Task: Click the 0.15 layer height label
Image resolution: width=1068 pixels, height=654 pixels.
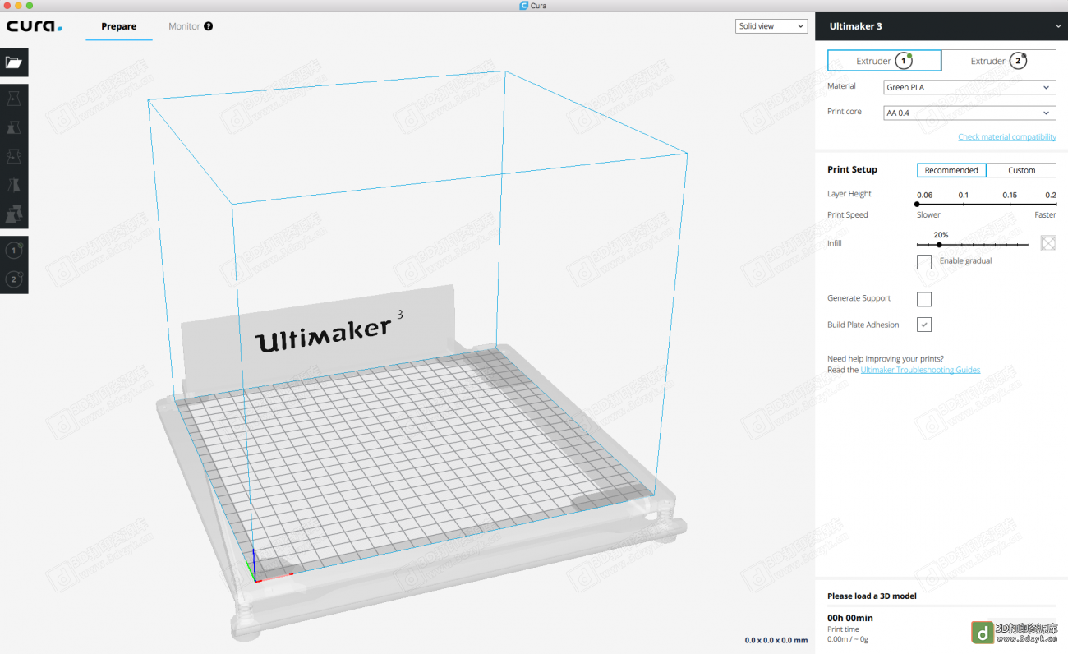Action: click(x=1010, y=195)
